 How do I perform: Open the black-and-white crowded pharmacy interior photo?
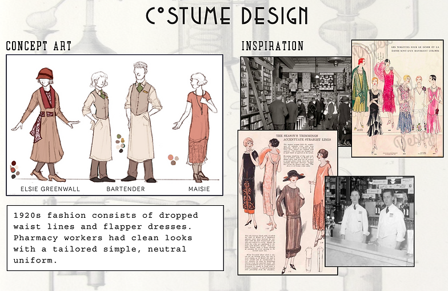(x=296, y=94)
